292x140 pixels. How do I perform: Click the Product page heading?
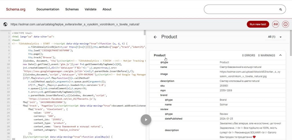[x=169, y=37]
